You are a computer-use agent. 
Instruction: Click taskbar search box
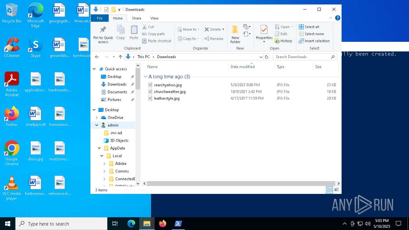pos(61,224)
